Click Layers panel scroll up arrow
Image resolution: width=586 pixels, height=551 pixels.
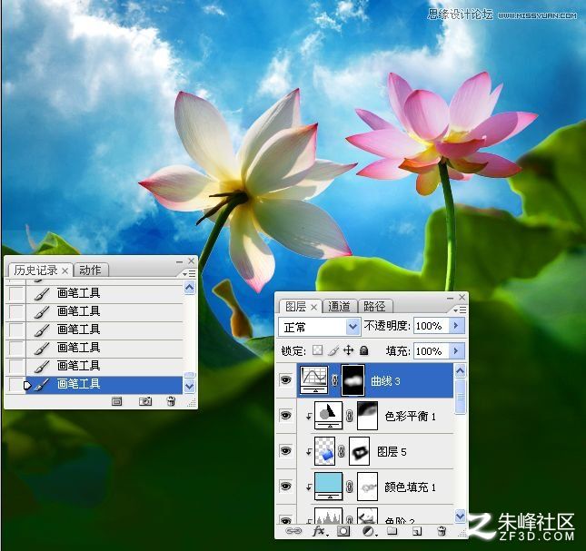point(461,371)
